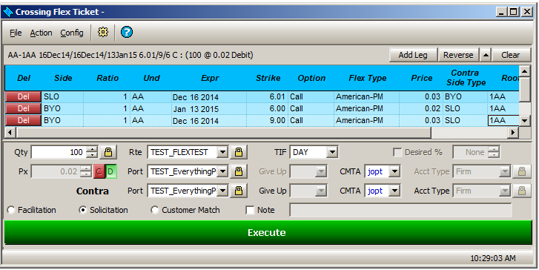This screenshot has height=270, width=539.
Task: Click the Reverse button
Action: click(x=458, y=55)
